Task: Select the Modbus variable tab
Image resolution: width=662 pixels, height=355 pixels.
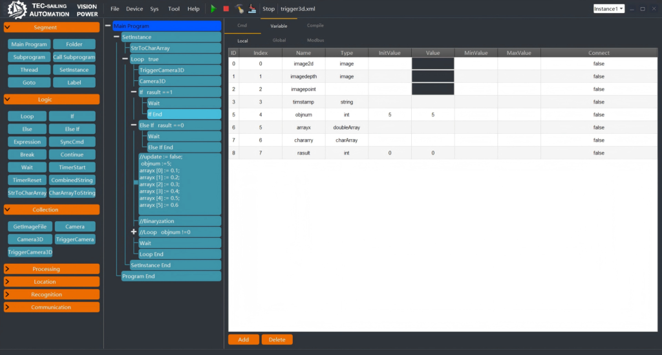Action: [315, 40]
